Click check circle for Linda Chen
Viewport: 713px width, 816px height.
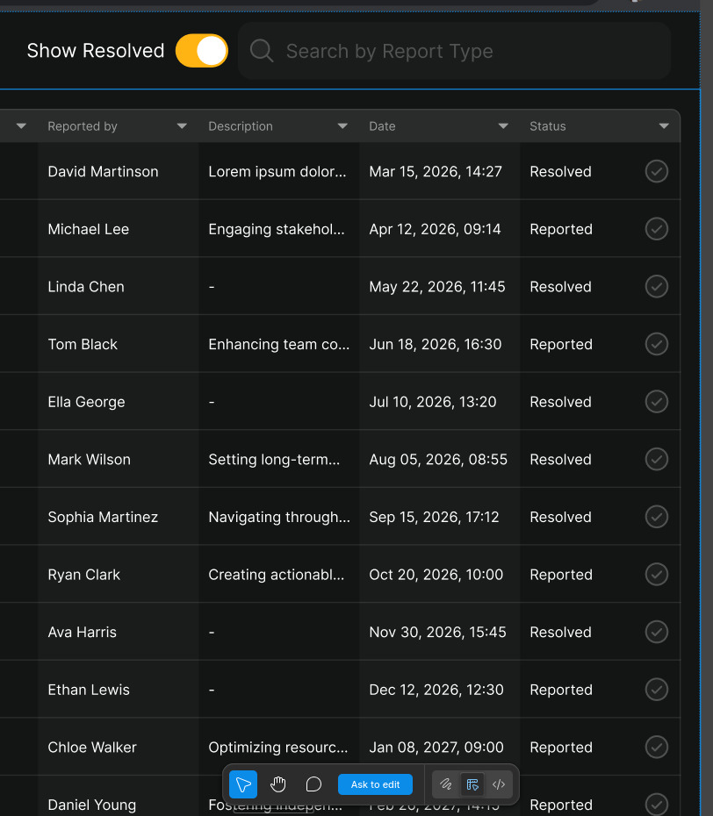[657, 286]
